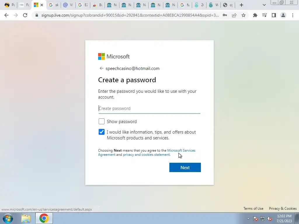The image size is (299, 224).
Task: Close the active Microsoft tab
Action: click(42, 5)
